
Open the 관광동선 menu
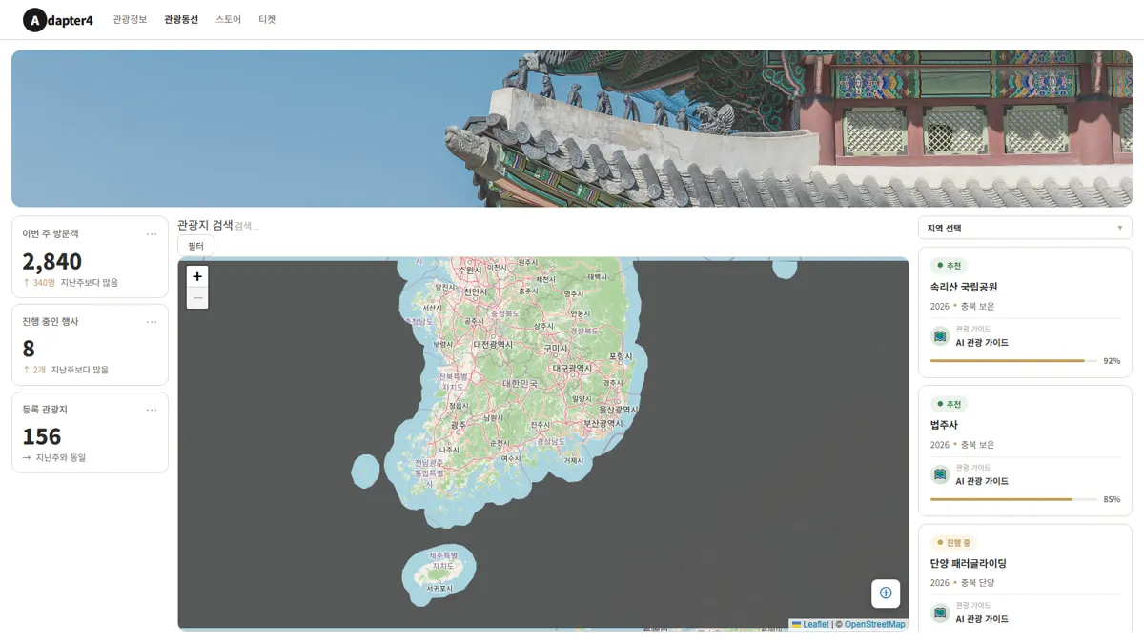coord(181,19)
